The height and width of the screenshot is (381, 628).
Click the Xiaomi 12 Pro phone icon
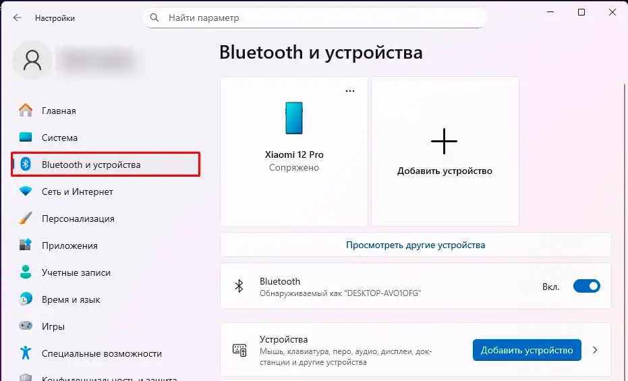click(294, 118)
